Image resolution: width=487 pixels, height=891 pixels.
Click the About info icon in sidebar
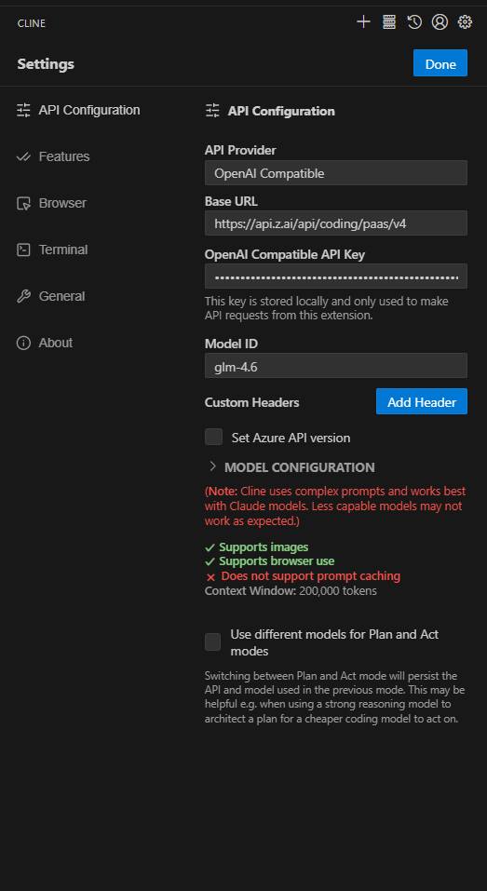click(x=23, y=344)
